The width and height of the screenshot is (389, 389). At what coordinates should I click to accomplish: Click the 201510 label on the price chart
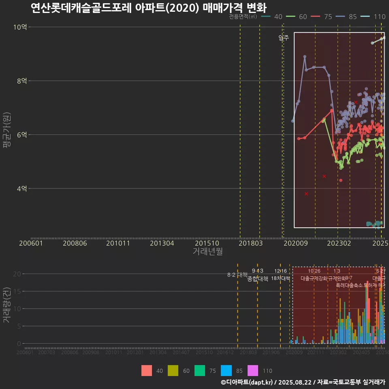point(207,243)
